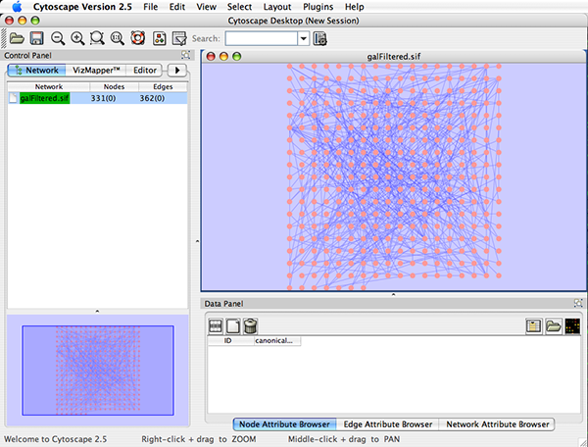Open the Search box dropdown arrow

pyautogui.click(x=303, y=38)
